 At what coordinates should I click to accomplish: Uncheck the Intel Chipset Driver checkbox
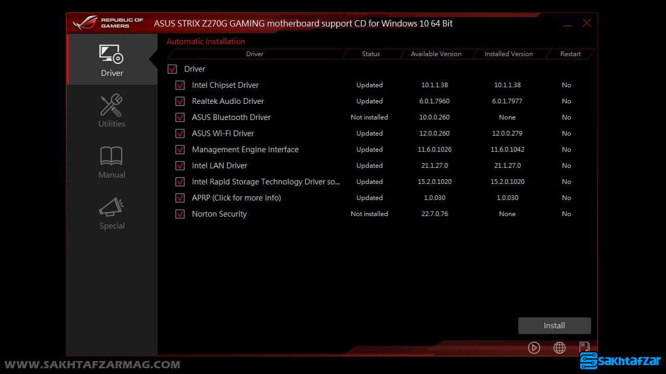(x=180, y=85)
